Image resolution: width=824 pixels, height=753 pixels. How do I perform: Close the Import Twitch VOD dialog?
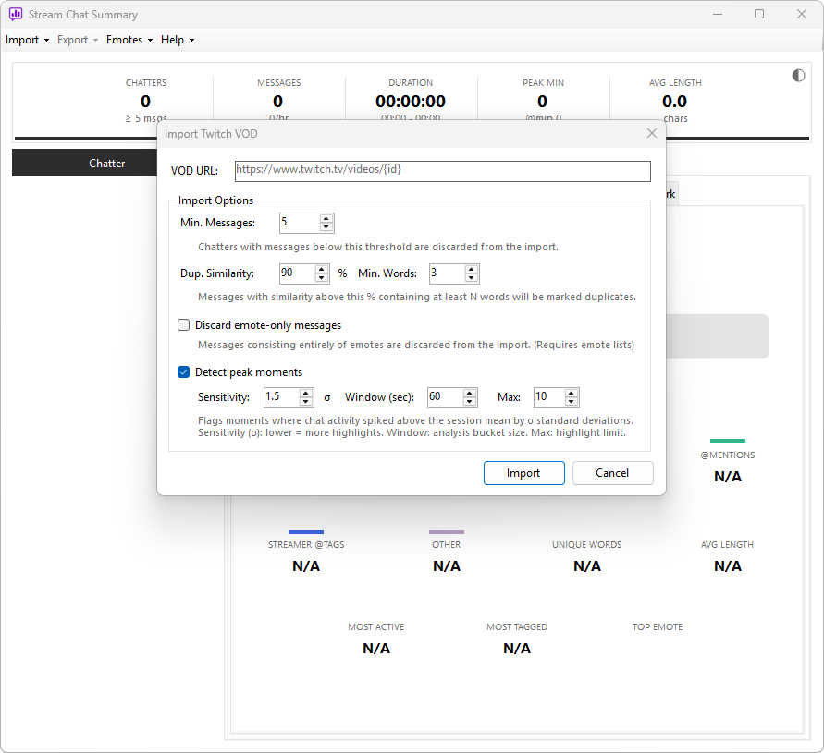tap(652, 133)
